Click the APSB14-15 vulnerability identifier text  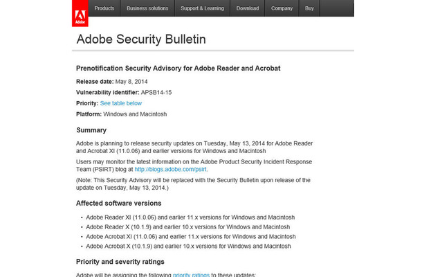pyautogui.click(x=156, y=92)
